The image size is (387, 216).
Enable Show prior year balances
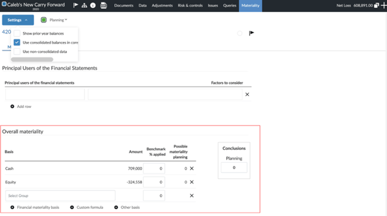point(17,33)
